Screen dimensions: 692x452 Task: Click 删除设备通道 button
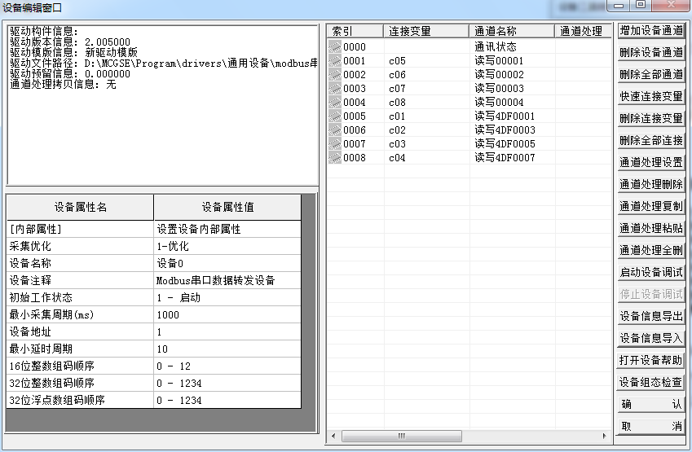click(651, 52)
